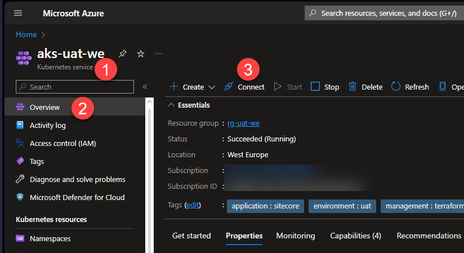Screen dimensions: 464x253
Task: Collapse the left resource menu
Action: click(145, 87)
